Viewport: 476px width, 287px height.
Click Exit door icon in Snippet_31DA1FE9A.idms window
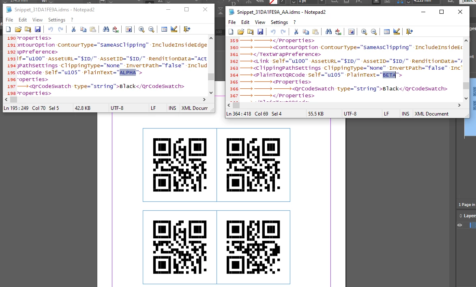click(x=187, y=29)
